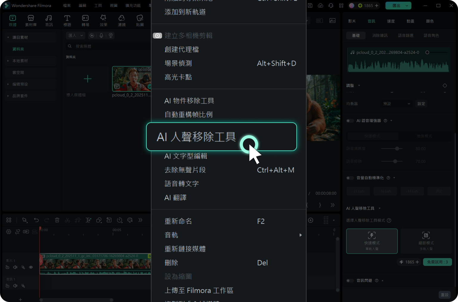Mute the 音訊 1 track speaker
The height and width of the screenshot is (302, 458).
pos(15,286)
